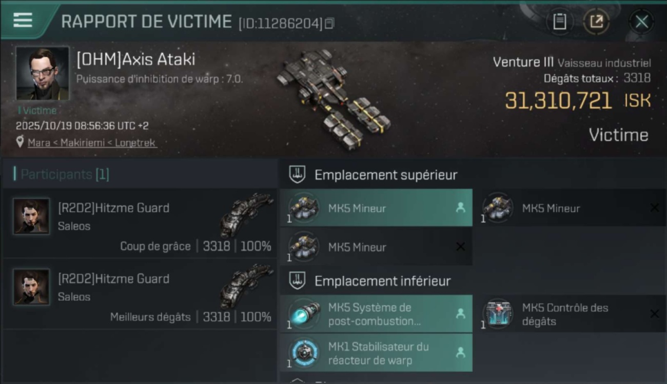Open Hitzme Guard's Coup de grâce entry
667x384 pixels.
(140, 223)
